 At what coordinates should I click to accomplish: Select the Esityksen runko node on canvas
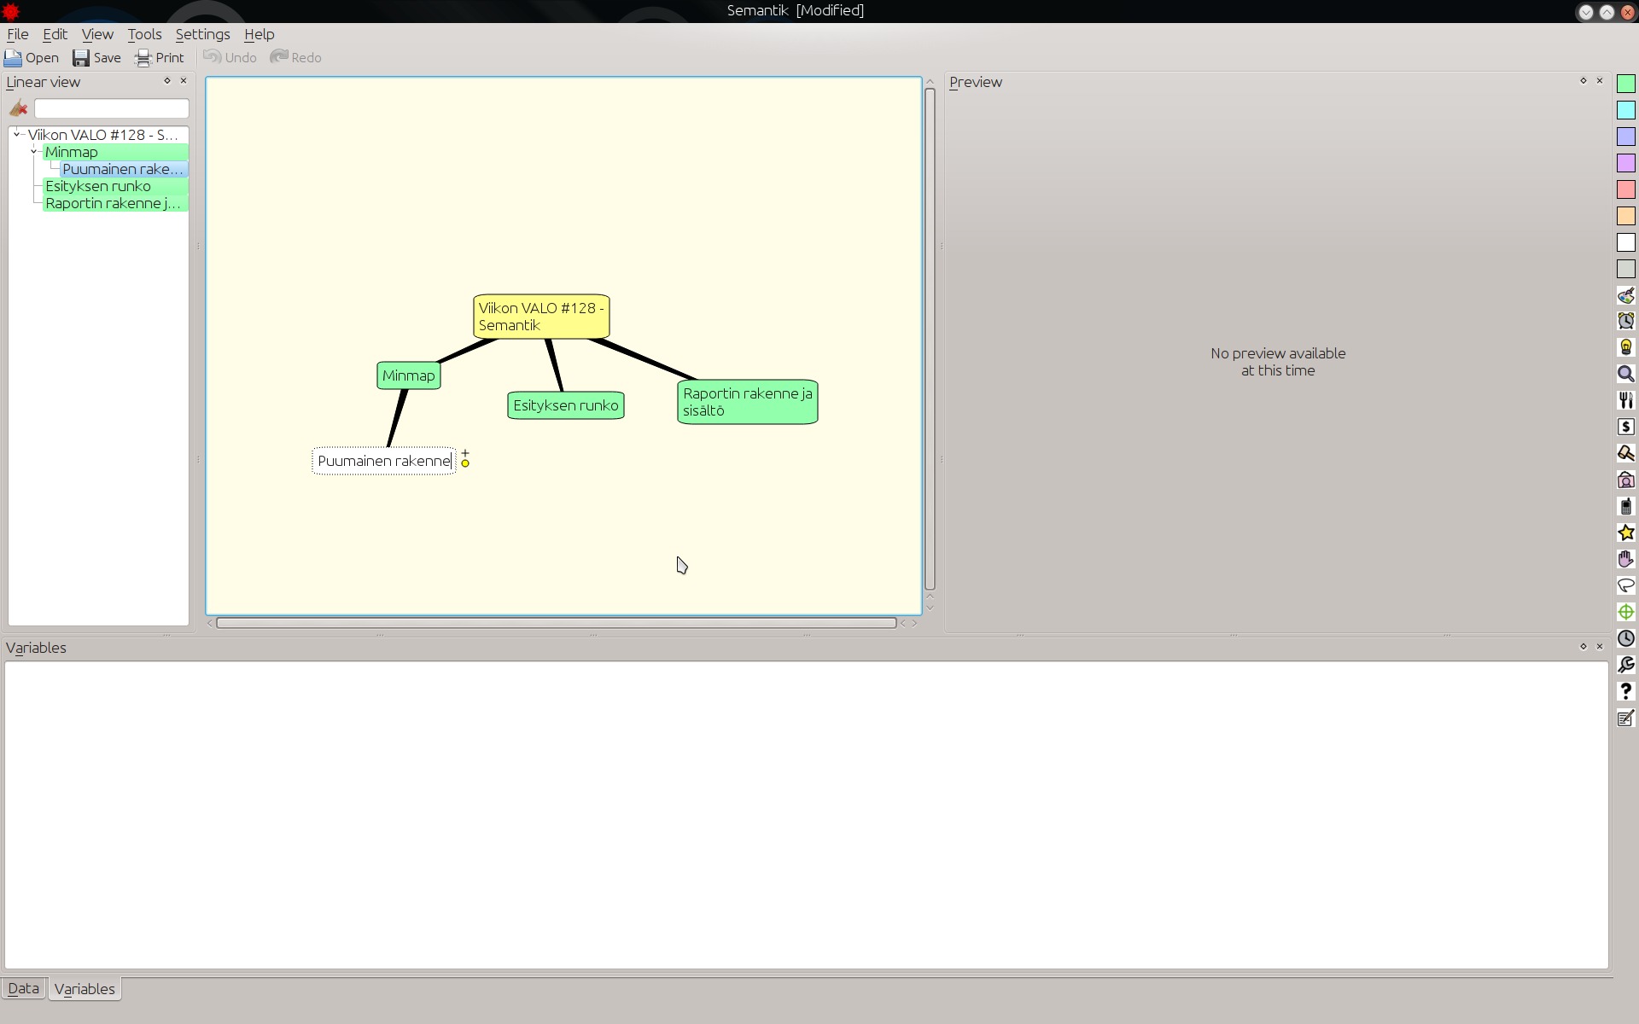pos(566,405)
